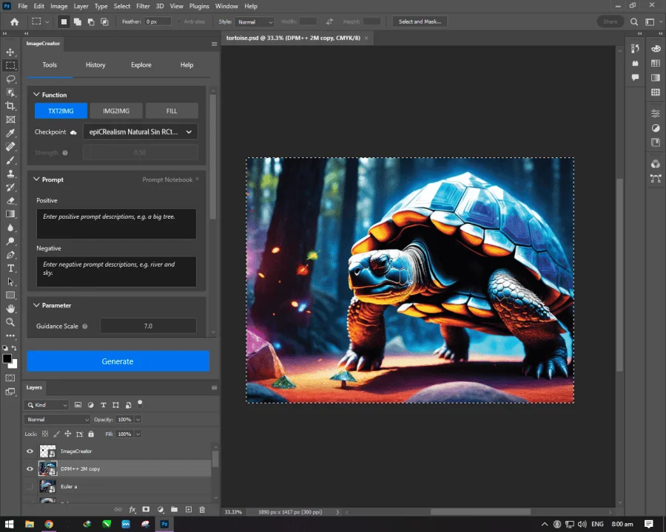Hide the DPM++ 2M copy layer

tap(30, 468)
